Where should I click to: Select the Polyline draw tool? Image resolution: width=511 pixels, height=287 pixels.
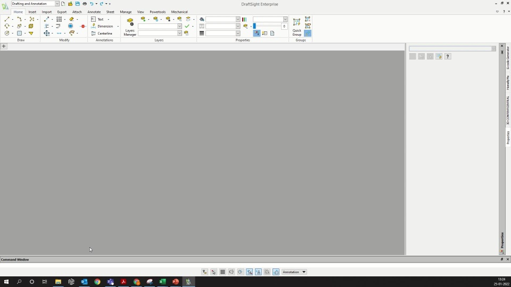click(19, 19)
